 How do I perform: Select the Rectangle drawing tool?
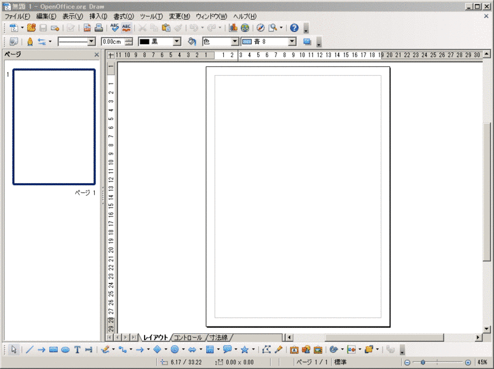click(x=54, y=349)
